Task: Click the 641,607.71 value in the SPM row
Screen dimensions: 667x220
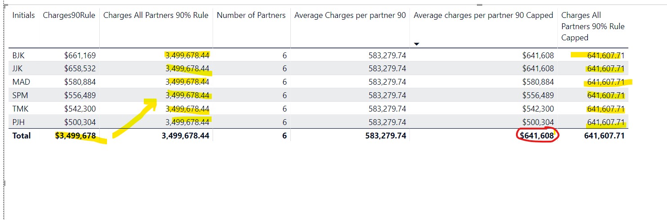Action: point(606,95)
